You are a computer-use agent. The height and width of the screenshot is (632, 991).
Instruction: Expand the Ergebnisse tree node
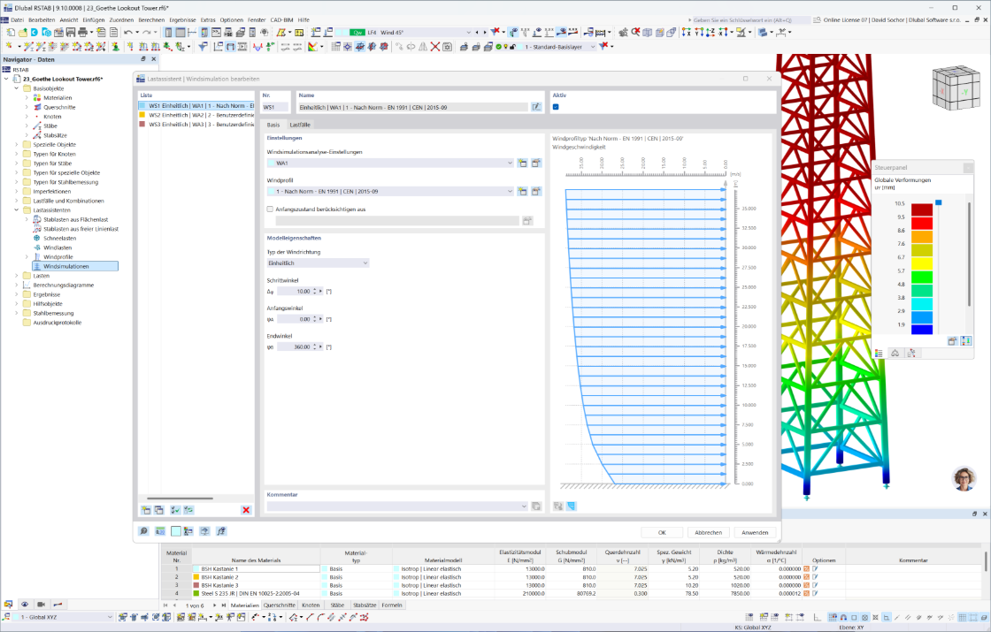tap(17, 294)
